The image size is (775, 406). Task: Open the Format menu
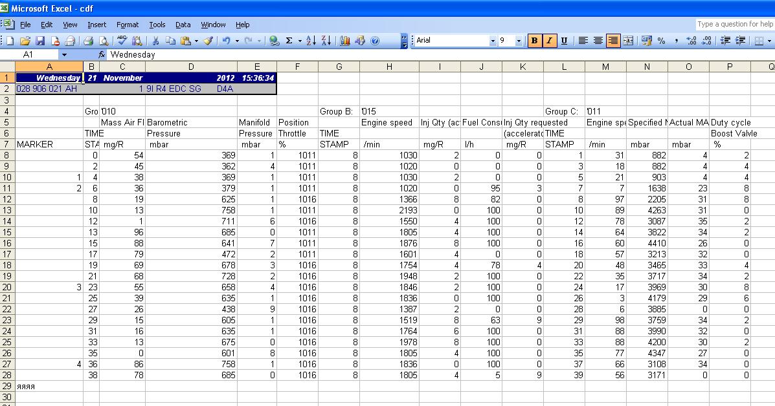point(128,25)
